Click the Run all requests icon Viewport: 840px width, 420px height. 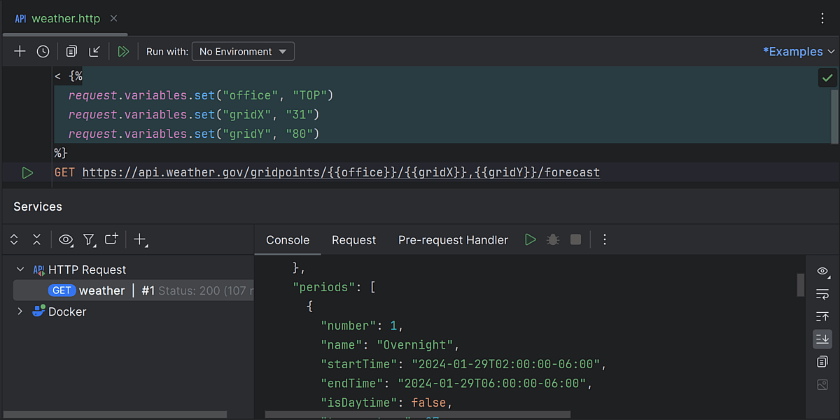pyautogui.click(x=123, y=51)
